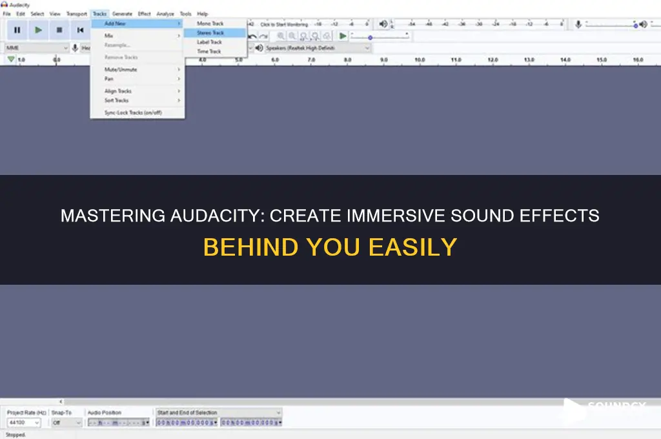The width and height of the screenshot is (661, 439).
Task: Expand the Mute/Unmute submenu
Action: [137, 70]
